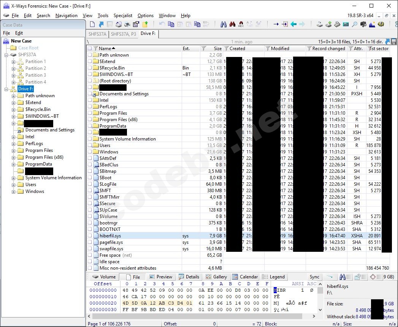The width and height of the screenshot is (398, 327).
Task: Tick the checkbox next to $MFT
Action: tap(90, 191)
